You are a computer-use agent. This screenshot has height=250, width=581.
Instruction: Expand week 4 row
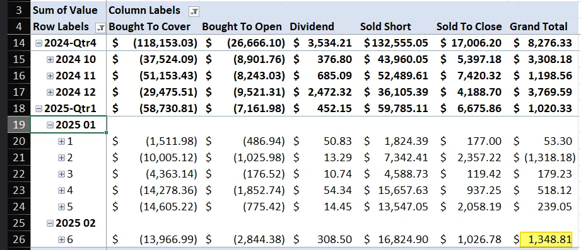(x=62, y=190)
